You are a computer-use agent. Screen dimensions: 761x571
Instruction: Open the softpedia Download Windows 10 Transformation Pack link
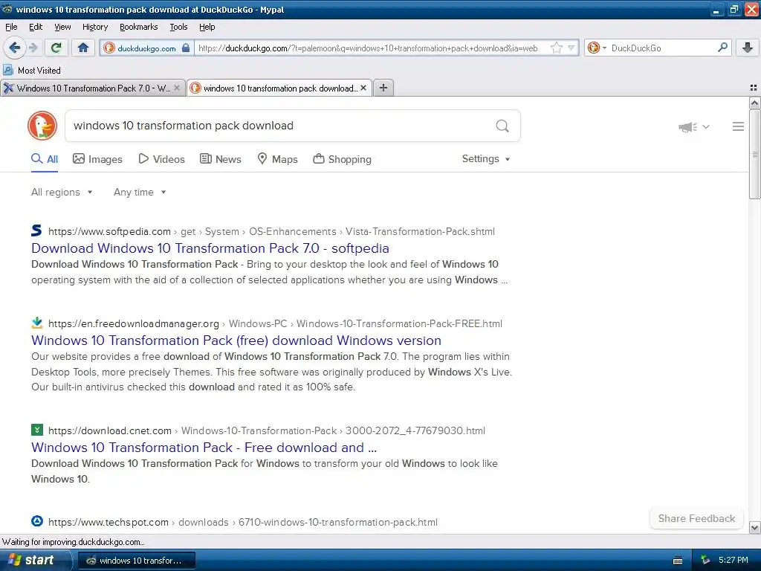click(210, 248)
